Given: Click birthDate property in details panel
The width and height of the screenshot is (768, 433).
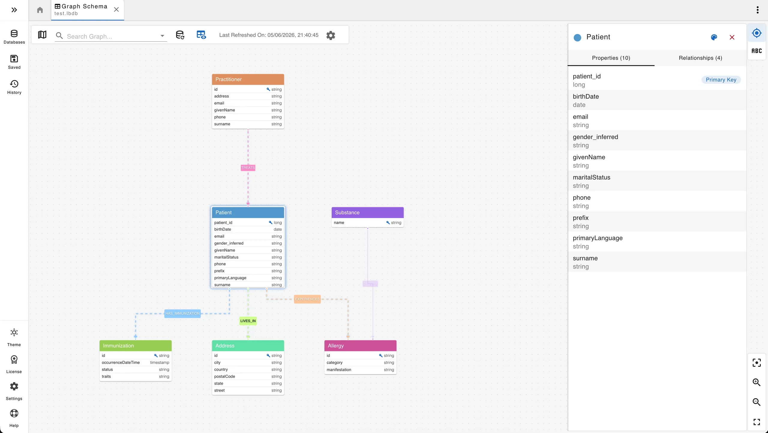Looking at the screenshot, I should click(x=657, y=100).
